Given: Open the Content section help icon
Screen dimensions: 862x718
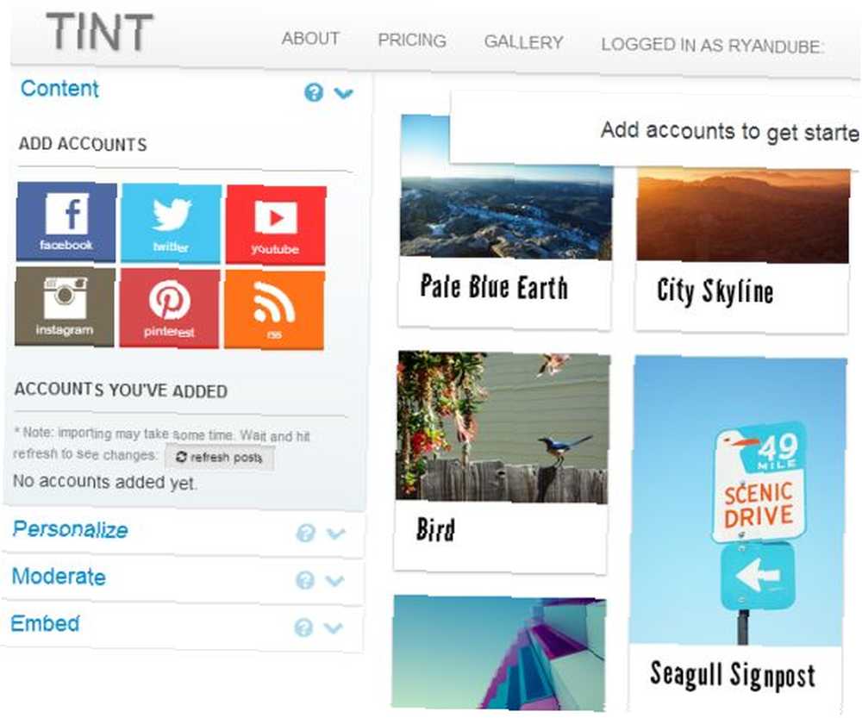Looking at the screenshot, I should [x=314, y=92].
